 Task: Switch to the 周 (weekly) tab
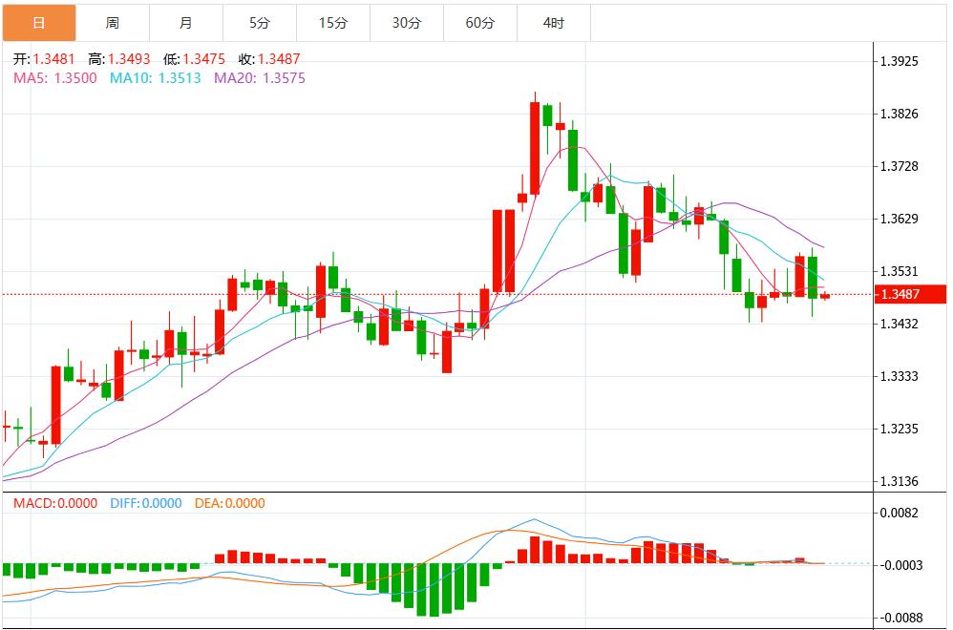(x=113, y=23)
